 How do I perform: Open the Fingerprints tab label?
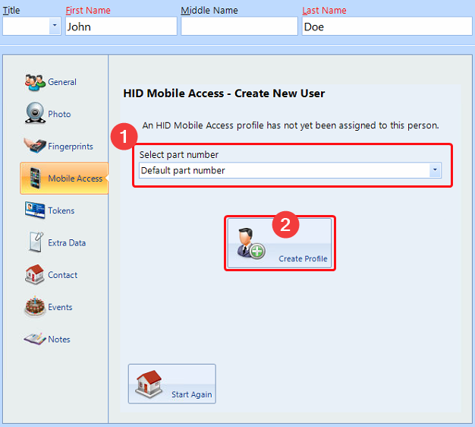[x=71, y=147]
